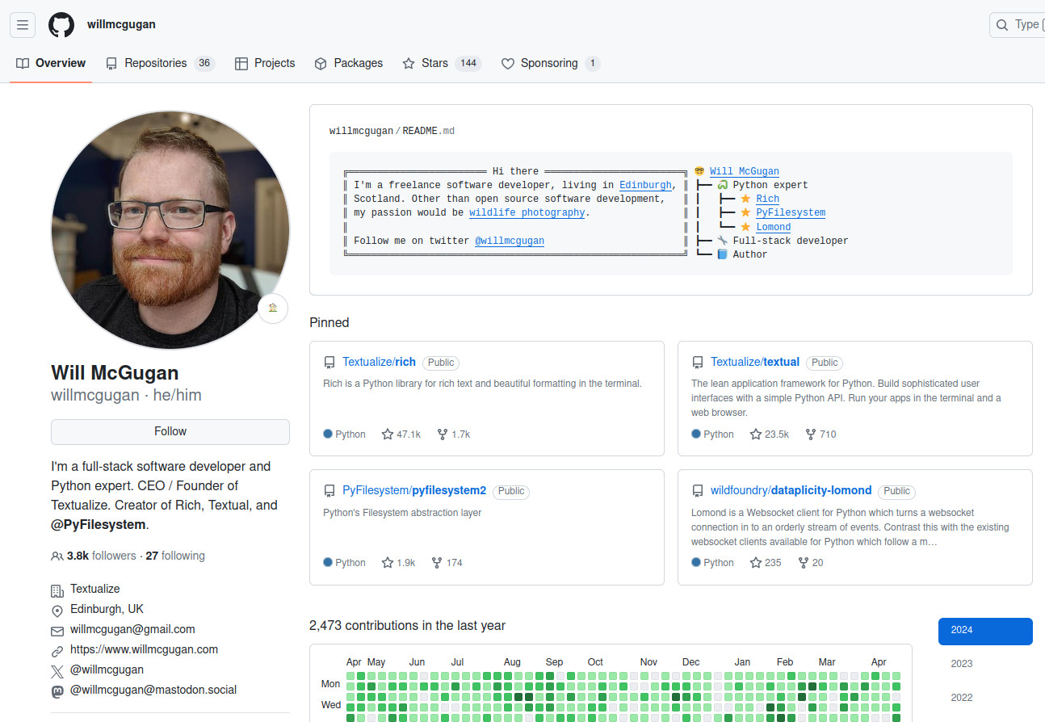Click the location pin icon near Edinburgh, UK
Viewport: 1045px width, 722px height.
[57, 611]
